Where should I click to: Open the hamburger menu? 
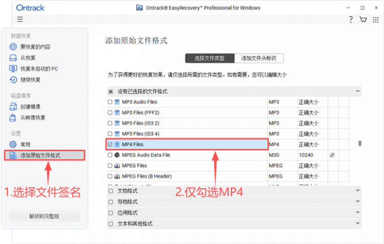[x=20, y=19]
